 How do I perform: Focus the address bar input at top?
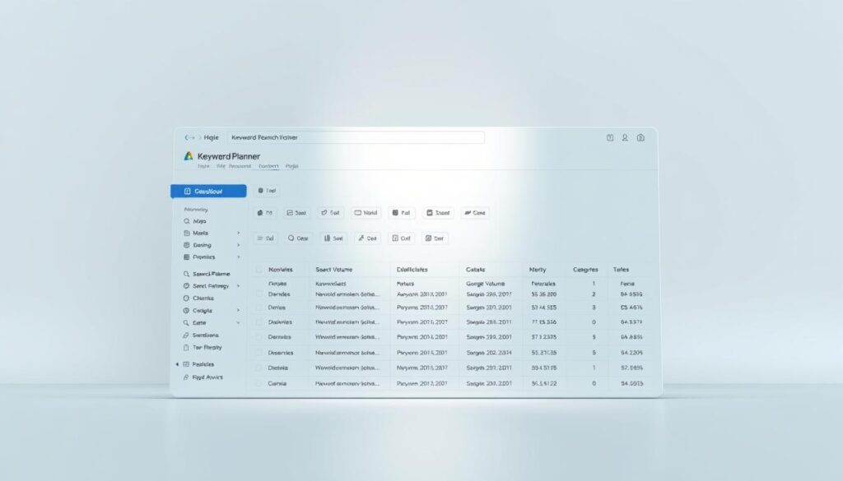(356, 137)
